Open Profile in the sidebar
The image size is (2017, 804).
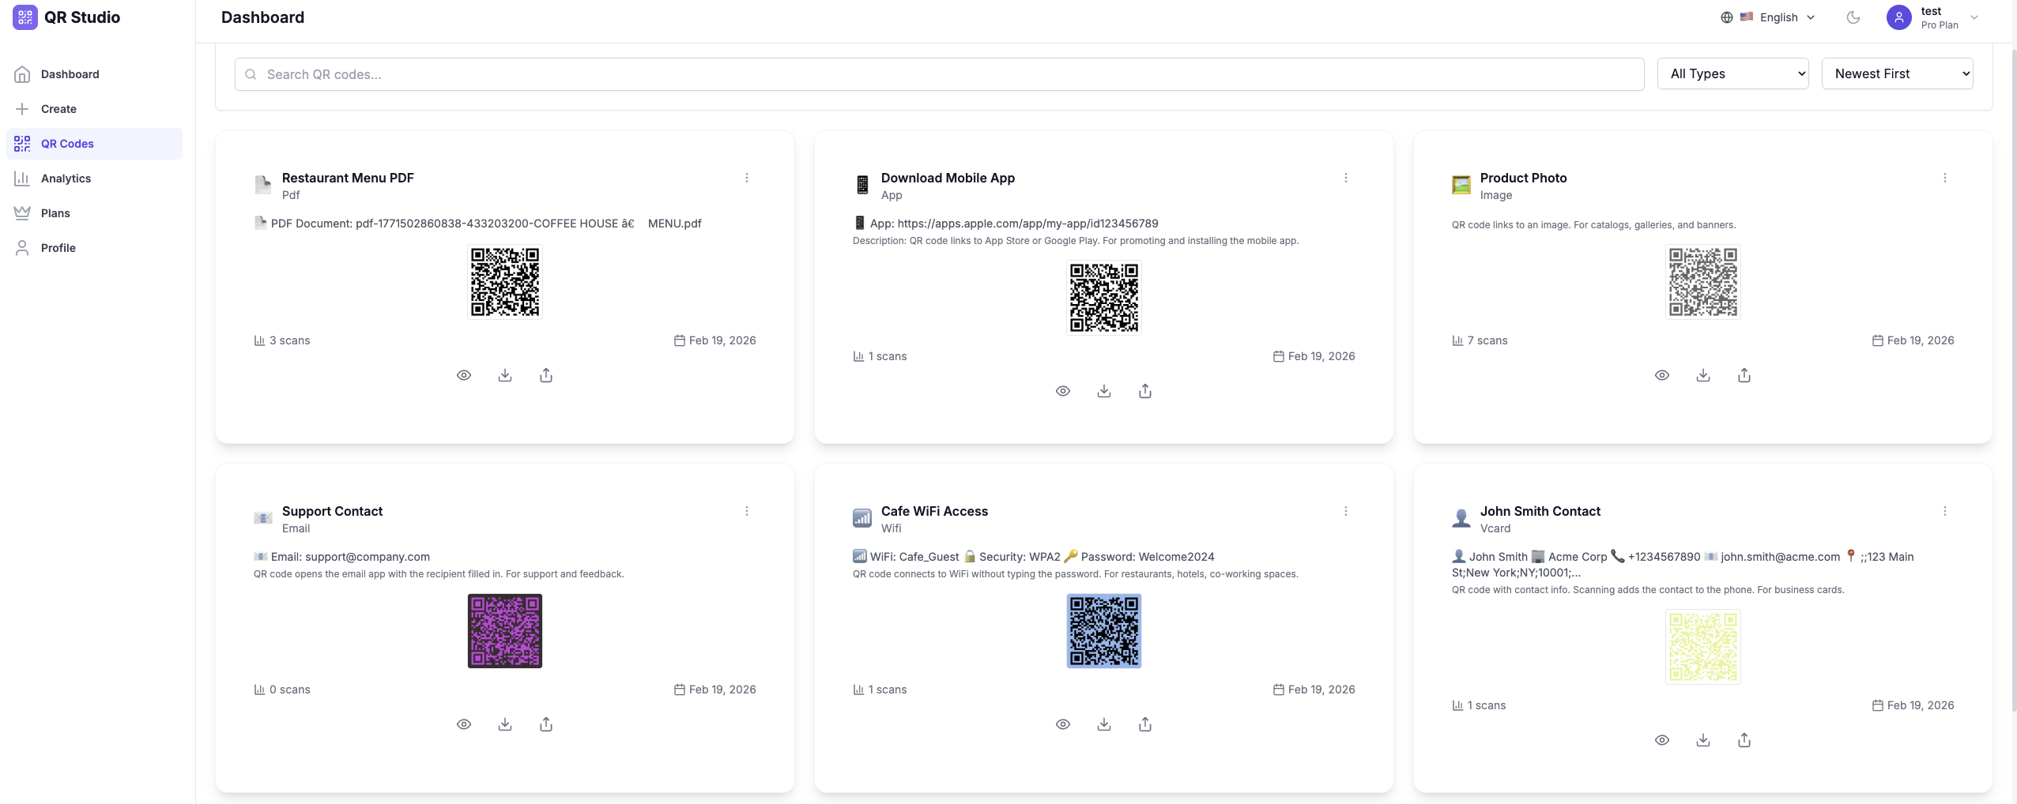(94, 248)
